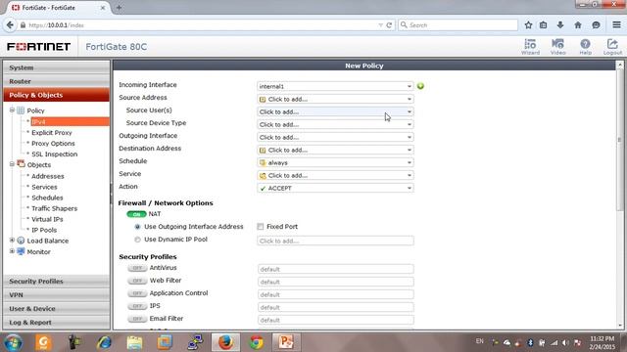Open Addresses under Objects
The image size is (627, 352).
[x=48, y=176]
